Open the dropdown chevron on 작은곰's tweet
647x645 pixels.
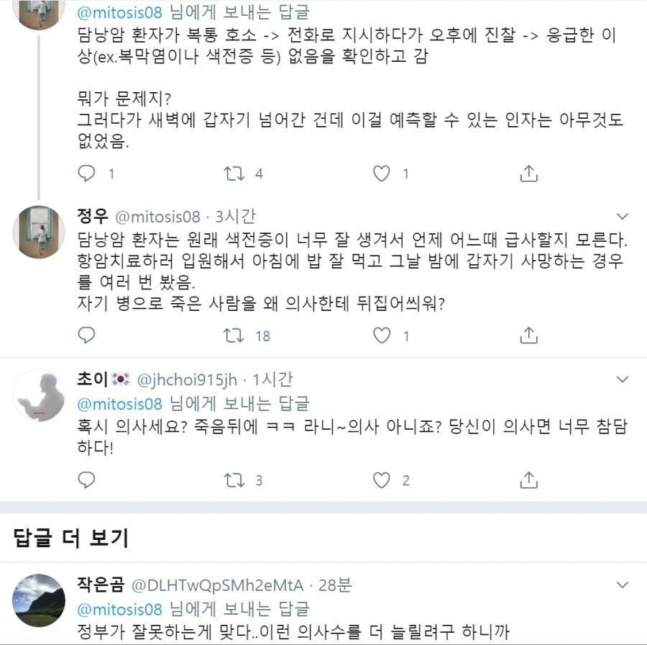tap(623, 585)
